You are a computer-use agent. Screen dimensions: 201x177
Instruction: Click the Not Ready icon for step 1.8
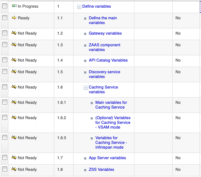click(14, 169)
